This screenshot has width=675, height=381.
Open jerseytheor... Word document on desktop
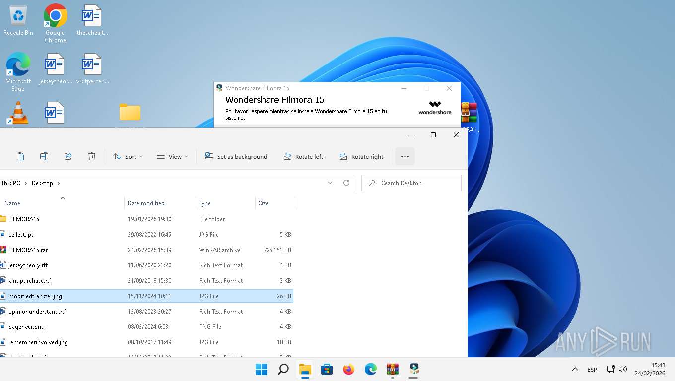pyautogui.click(x=55, y=69)
